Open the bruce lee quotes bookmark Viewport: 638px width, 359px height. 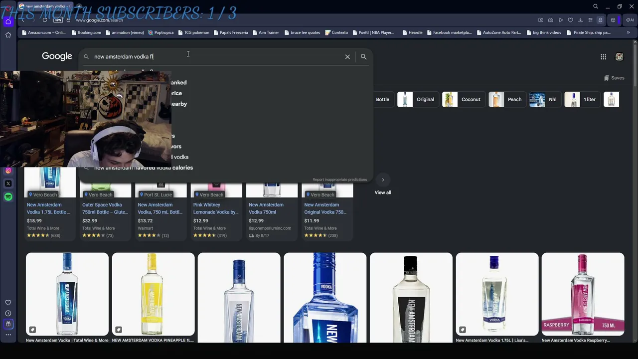pos(302,32)
